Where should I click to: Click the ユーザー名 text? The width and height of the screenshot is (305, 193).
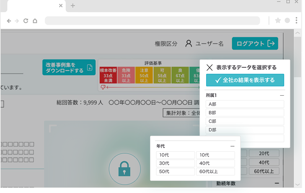tap(209, 43)
